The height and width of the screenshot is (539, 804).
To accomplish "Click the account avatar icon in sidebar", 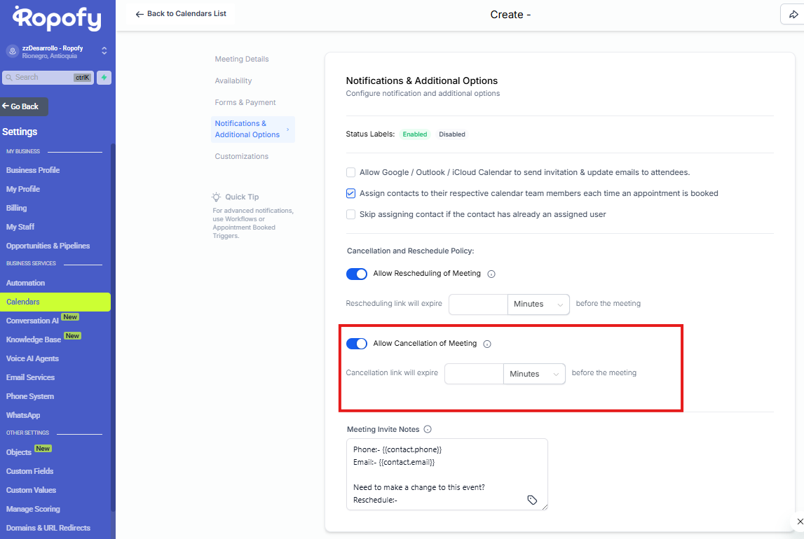I will click(12, 51).
